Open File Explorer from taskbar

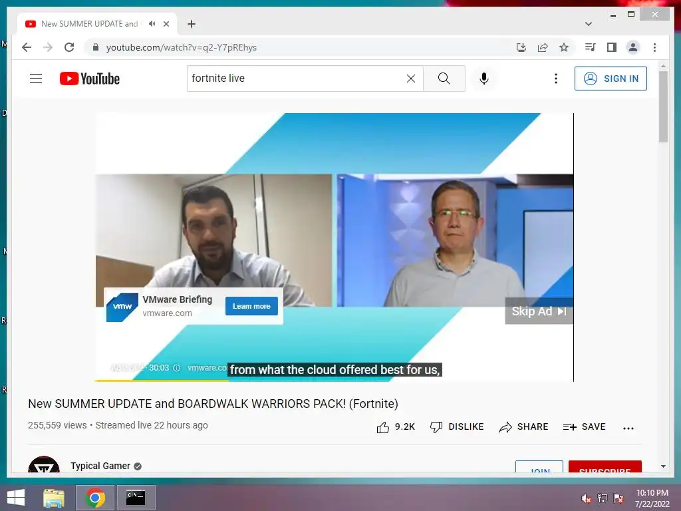(54, 498)
